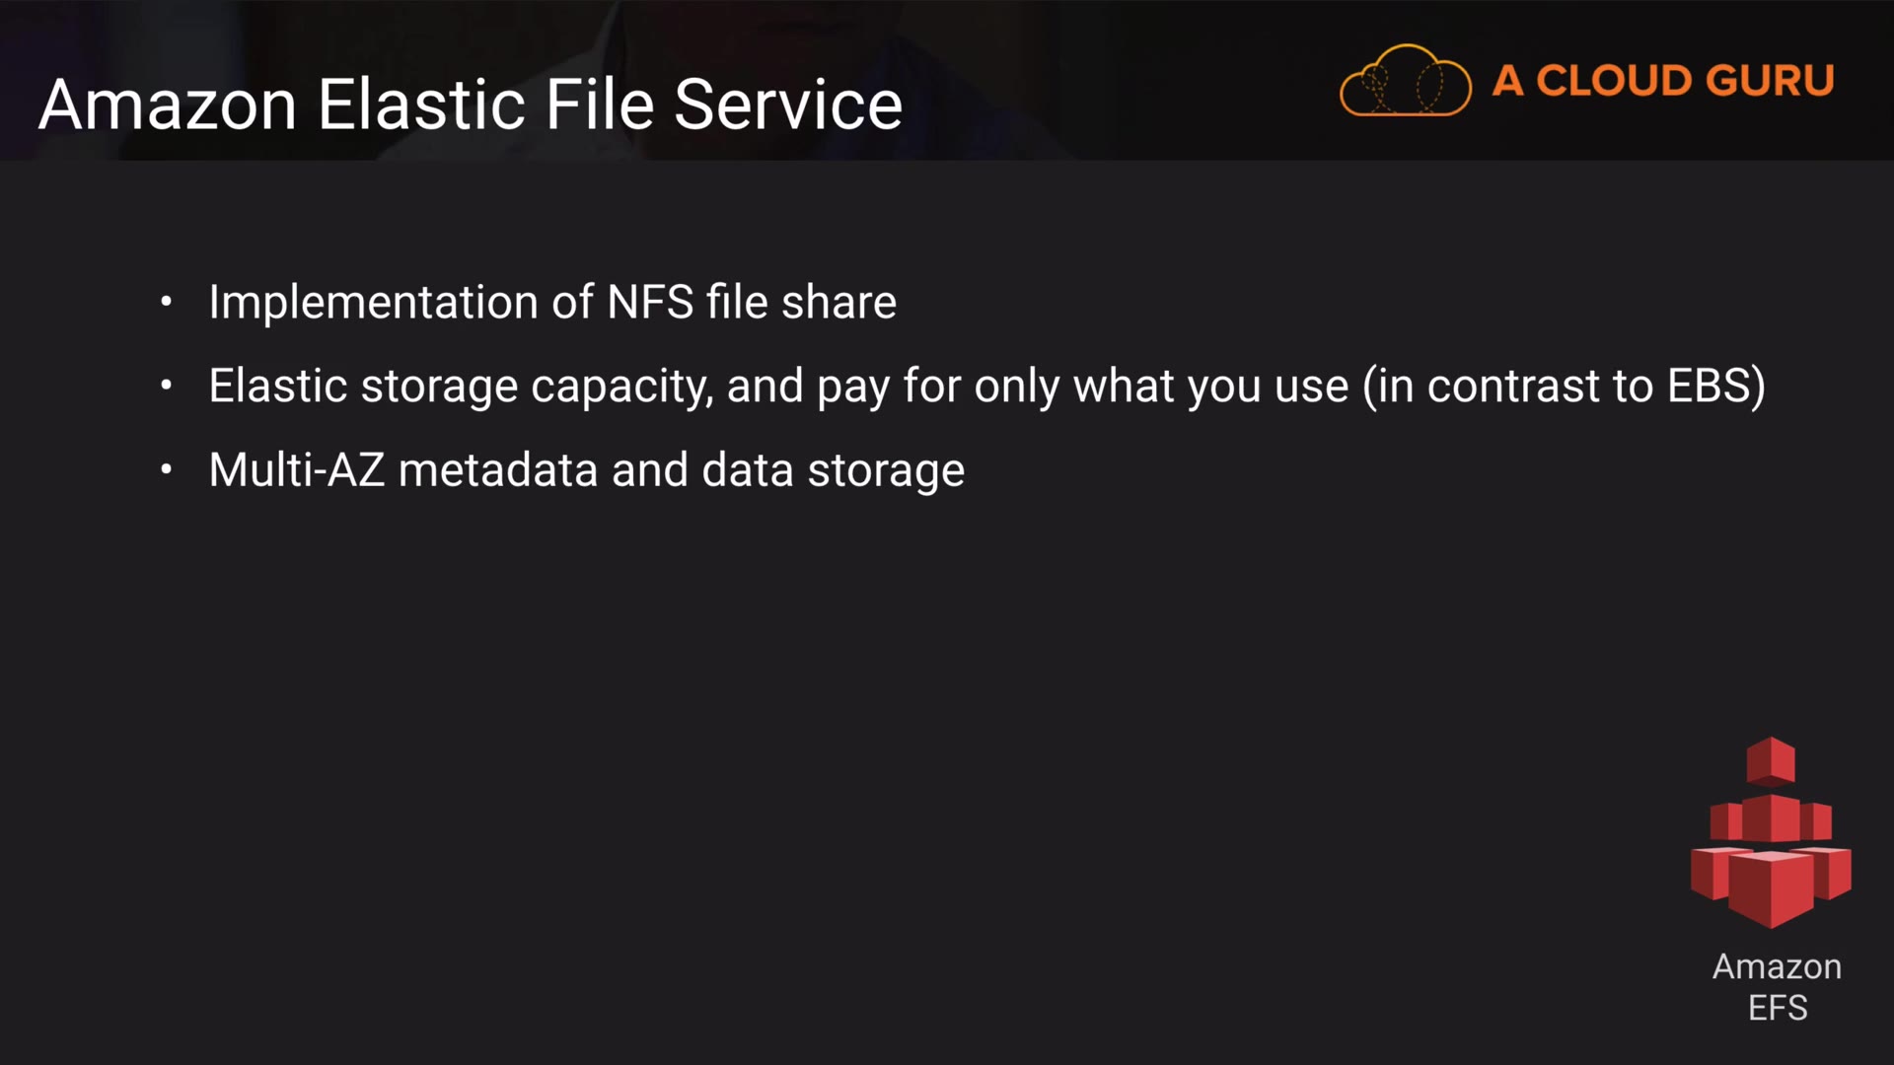Click the A Cloud Guru cloud logo
Image resolution: width=1894 pixels, height=1065 pixels.
click(x=1405, y=81)
